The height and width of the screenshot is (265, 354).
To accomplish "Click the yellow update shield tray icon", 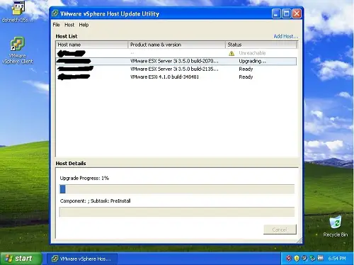I will 297,258.
